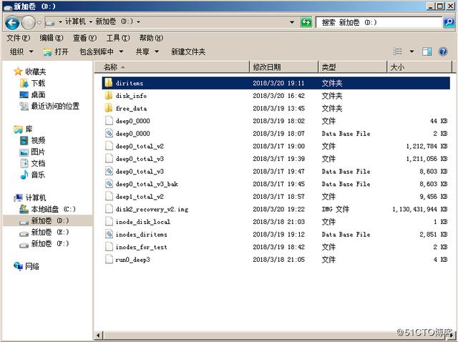Select the diritems folder icon

click(109, 83)
